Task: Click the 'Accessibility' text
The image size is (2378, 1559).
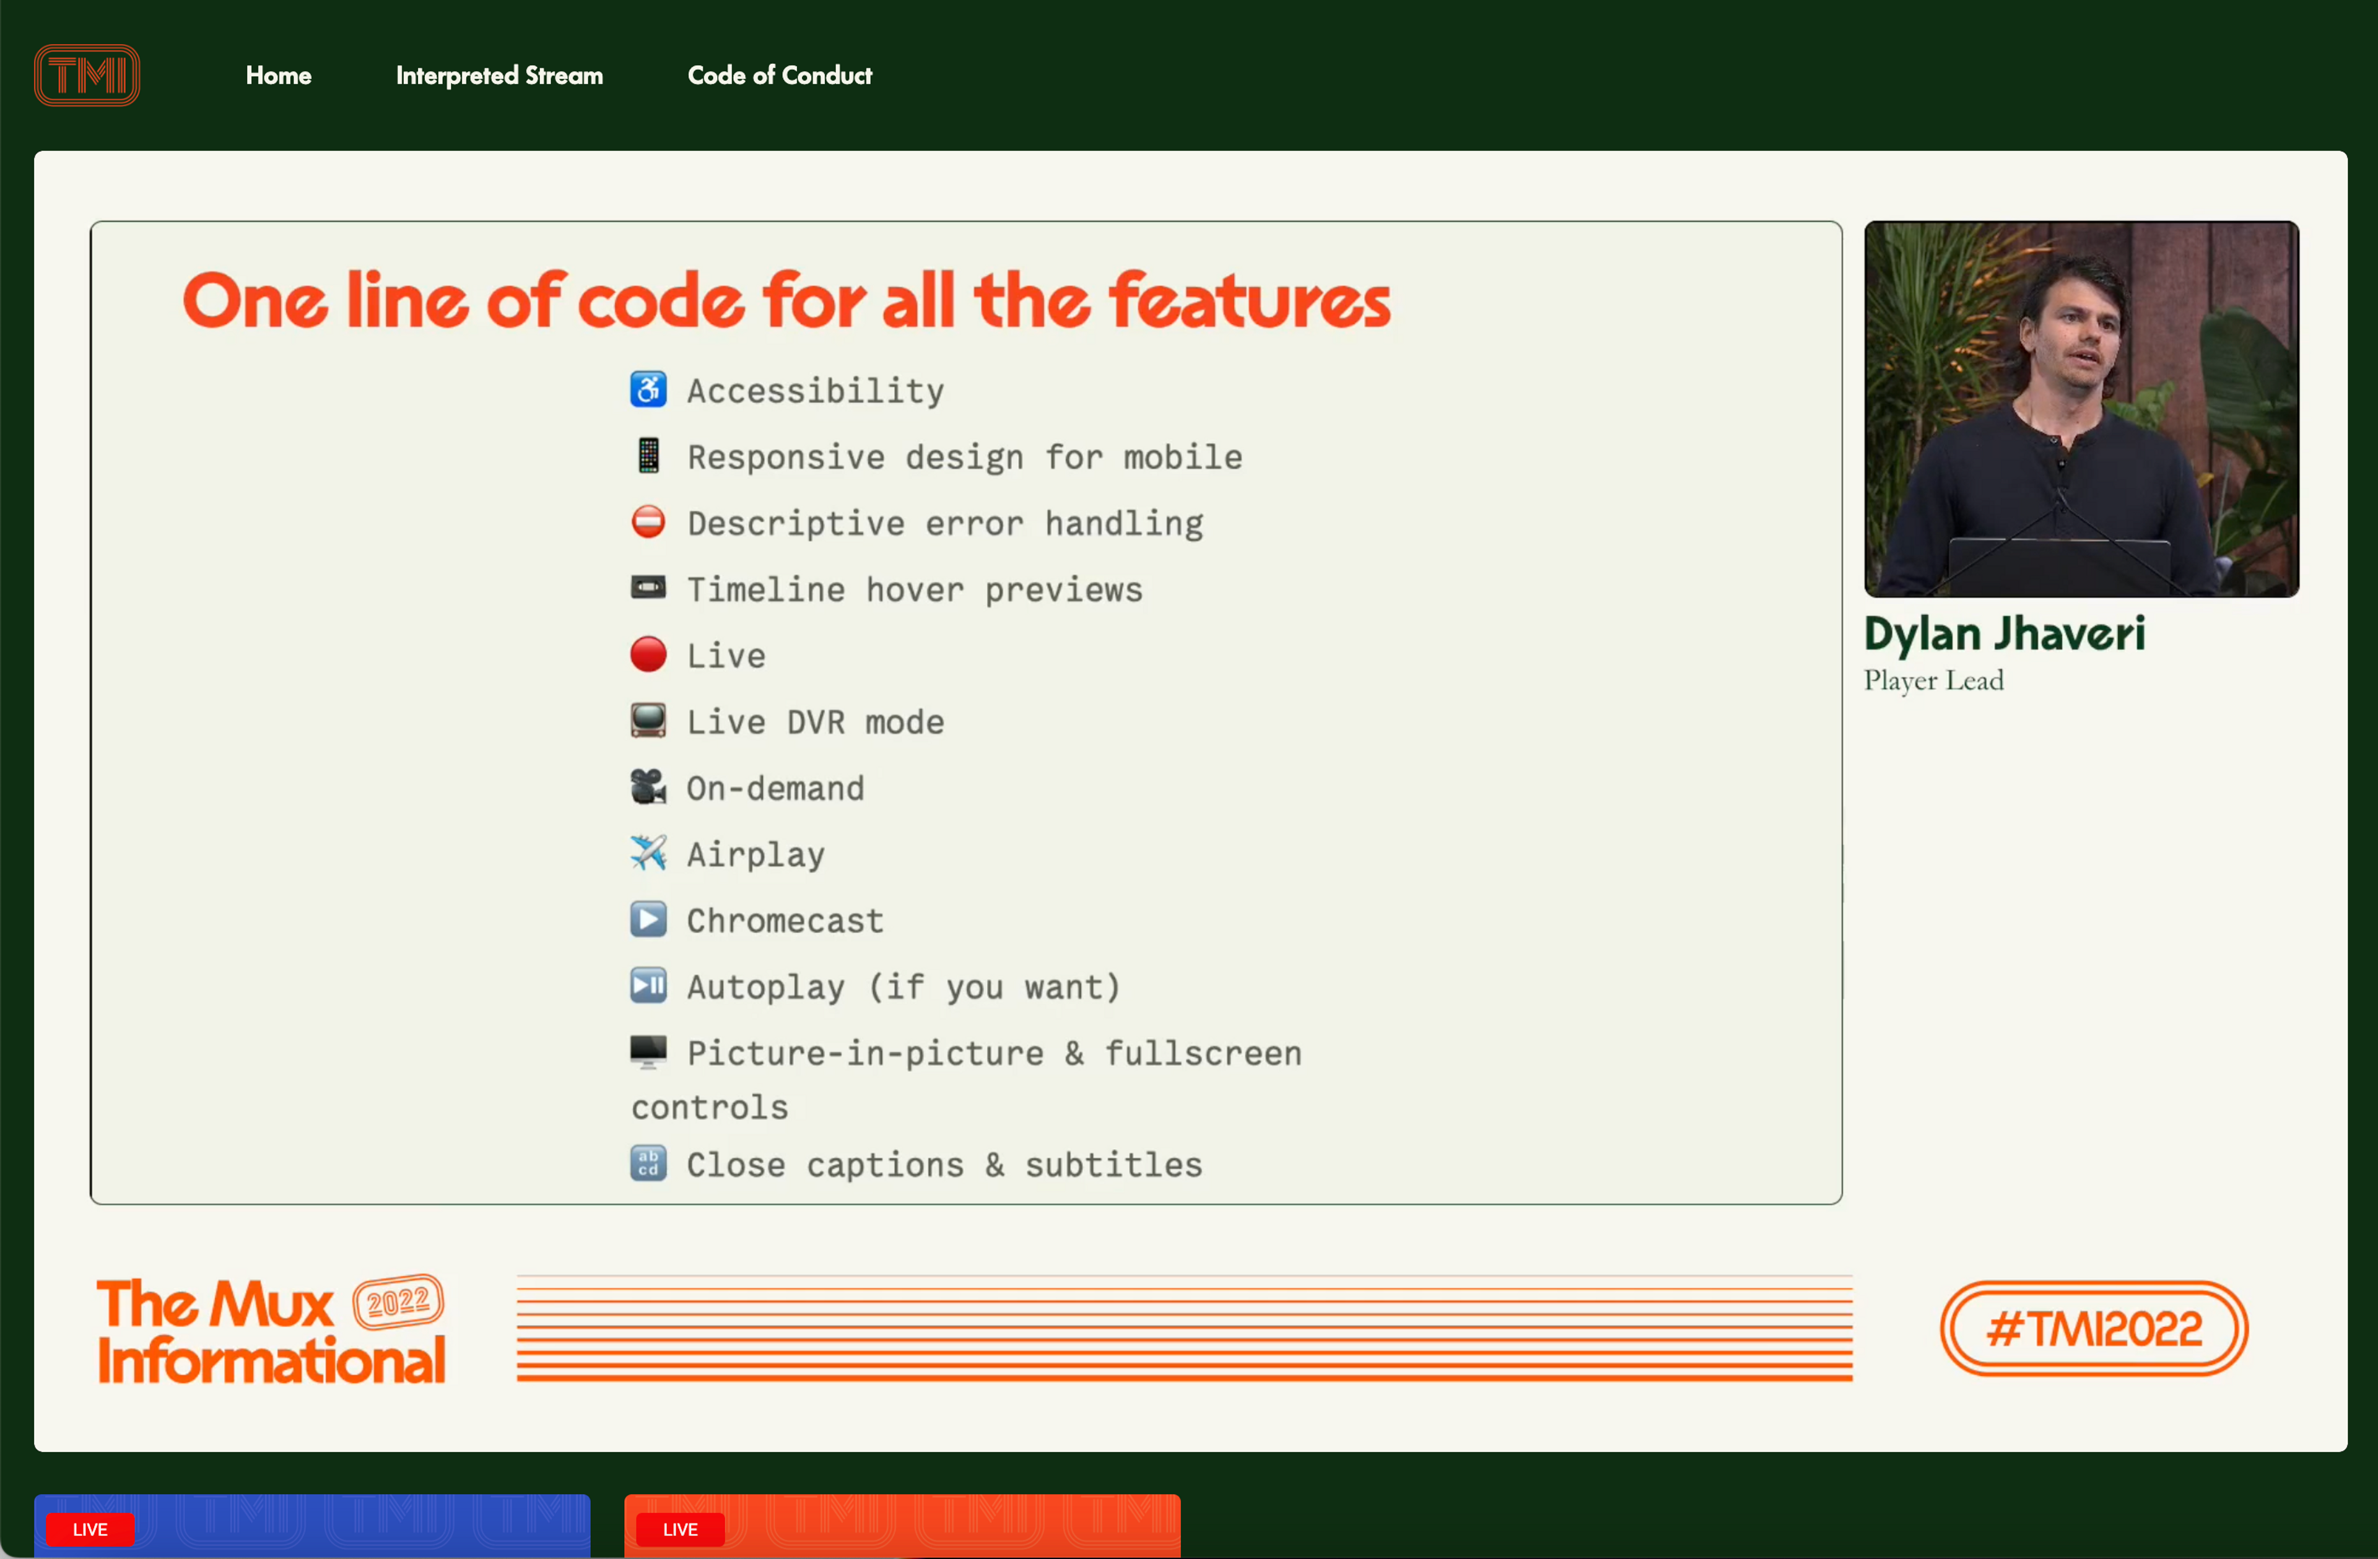Action: pos(816,391)
